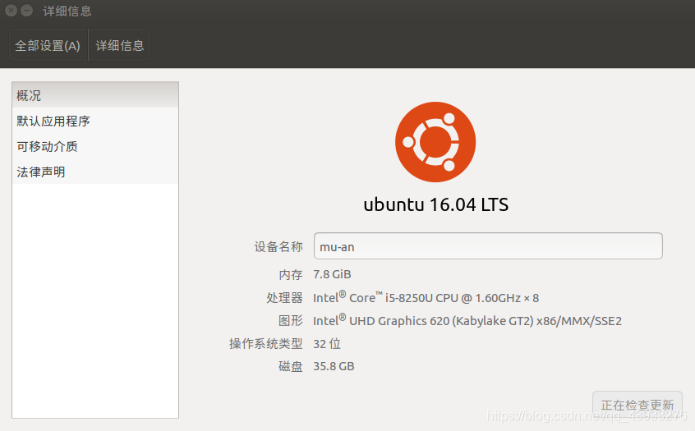Click the Ubuntu logo icon
695x431 pixels.
tap(435, 142)
